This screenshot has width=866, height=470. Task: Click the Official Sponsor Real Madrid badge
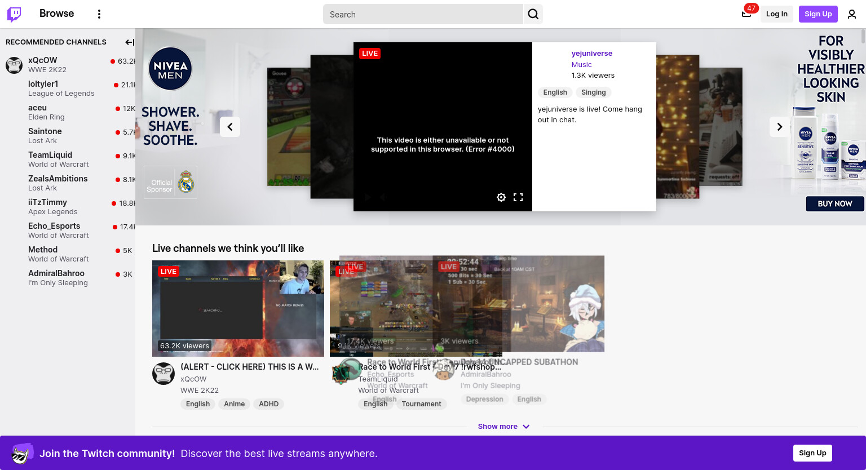(x=171, y=183)
